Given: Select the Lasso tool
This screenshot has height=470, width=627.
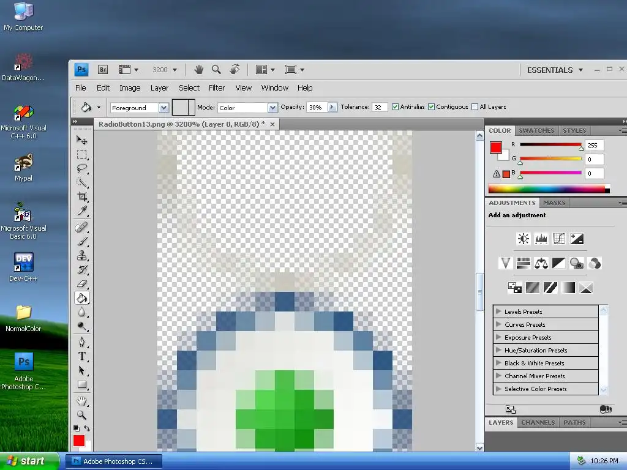Looking at the screenshot, I should 82,168.
